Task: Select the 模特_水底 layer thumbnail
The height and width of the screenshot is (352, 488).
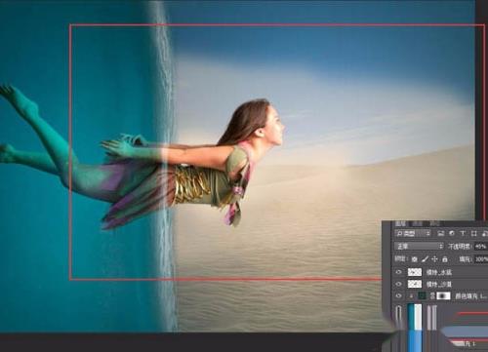Action: pyautogui.click(x=415, y=272)
